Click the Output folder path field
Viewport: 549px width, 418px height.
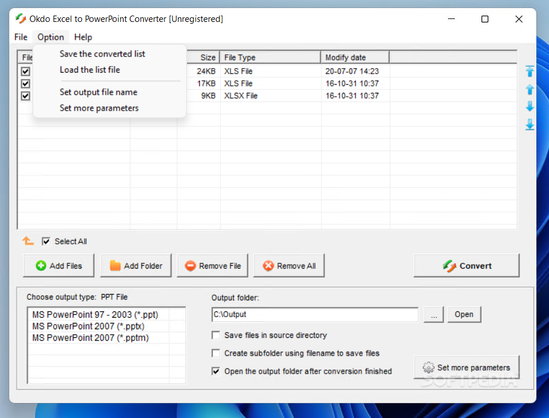tap(315, 314)
